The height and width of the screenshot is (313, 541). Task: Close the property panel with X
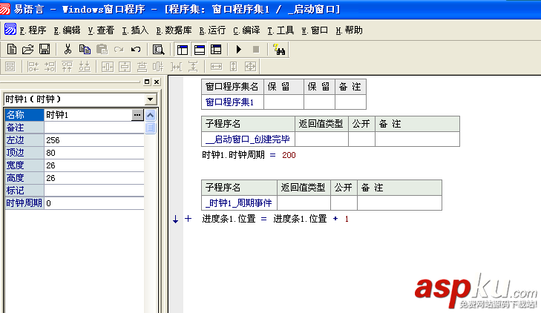point(157,82)
